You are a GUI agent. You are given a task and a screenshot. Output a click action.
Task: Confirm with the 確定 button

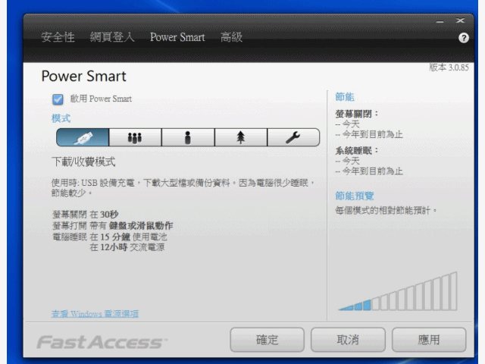click(267, 340)
